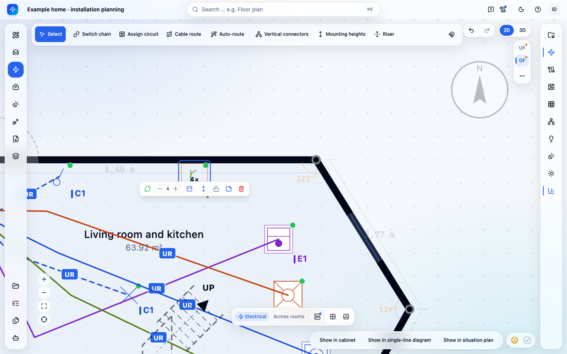Open the file download icon in left sidebar
The width and height of the screenshot is (567, 354).
(x=16, y=139)
